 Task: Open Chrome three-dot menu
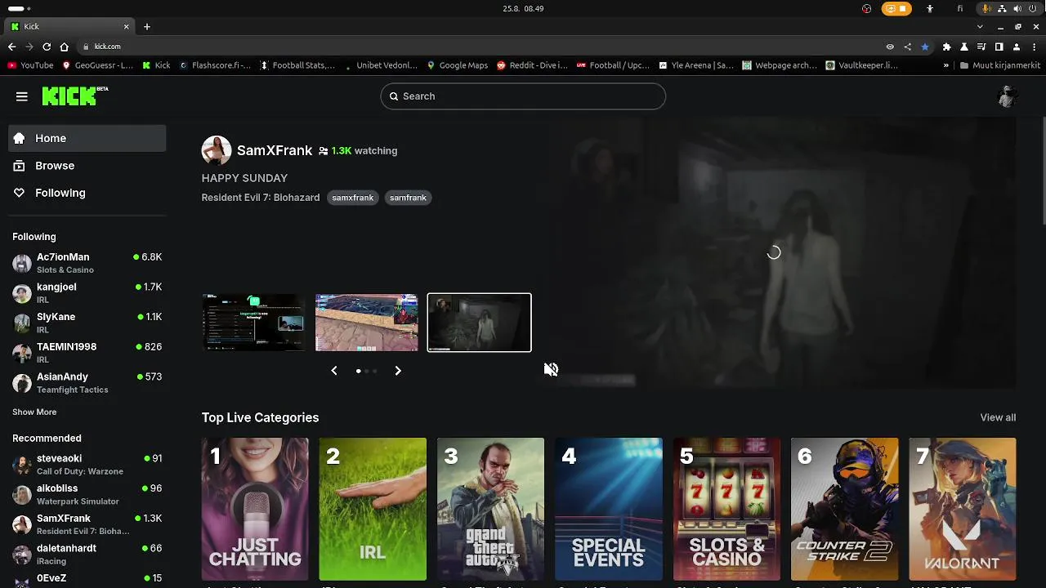coord(1034,47)
